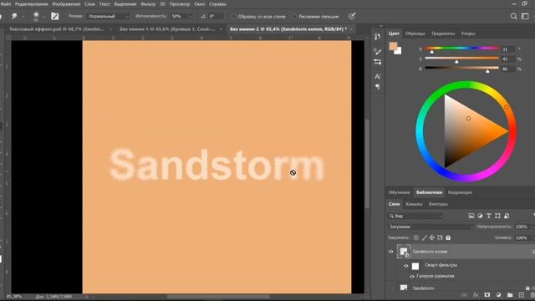The height and width of the screenshot is (301, 535).
Task: Open the Интенсивность 50% slider dropdown
Action: (x=190, y=17)
